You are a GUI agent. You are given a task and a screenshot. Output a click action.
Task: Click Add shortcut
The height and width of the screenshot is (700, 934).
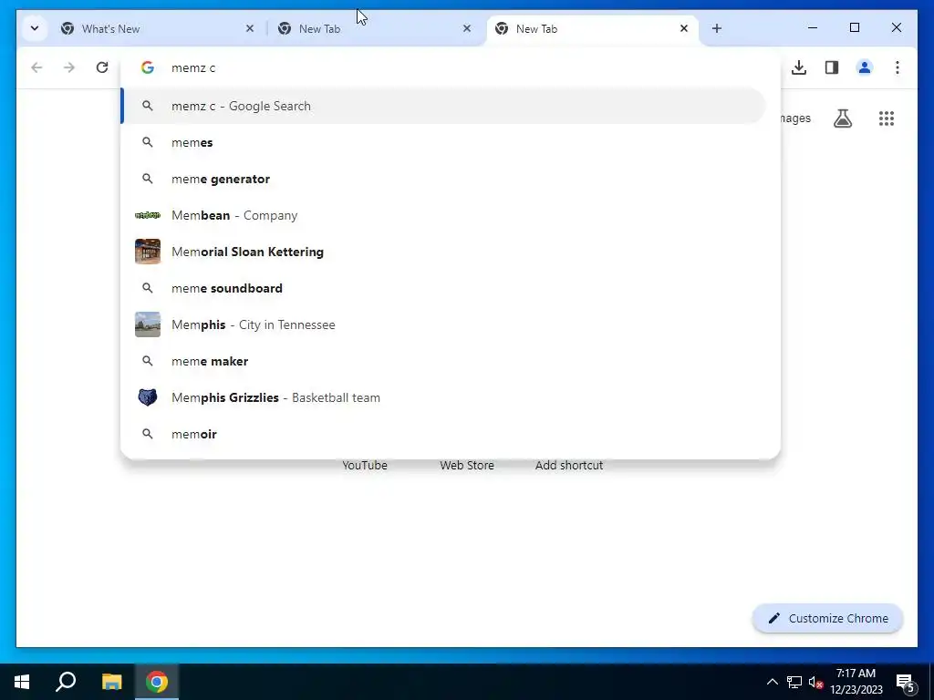click(569, 466)
